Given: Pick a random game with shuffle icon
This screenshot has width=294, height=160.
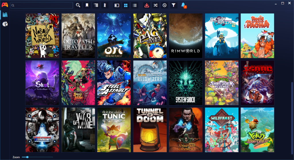Looking at the screenshot, I should coord(155,5).
